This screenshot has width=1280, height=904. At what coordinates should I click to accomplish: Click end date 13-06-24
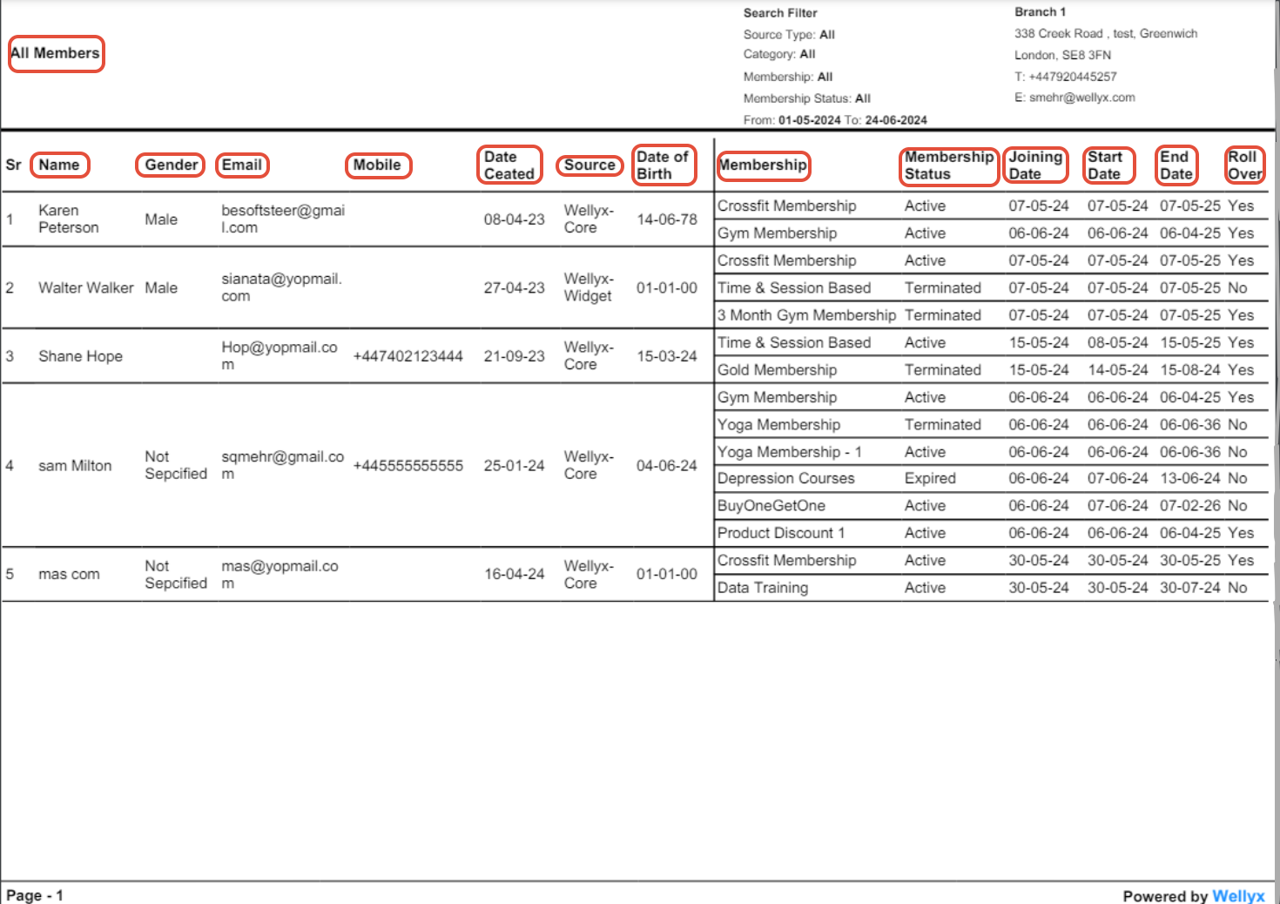1190,479
